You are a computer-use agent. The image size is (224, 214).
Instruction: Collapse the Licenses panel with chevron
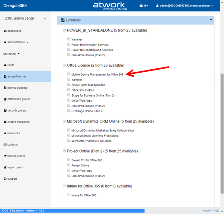click(211, 20)
